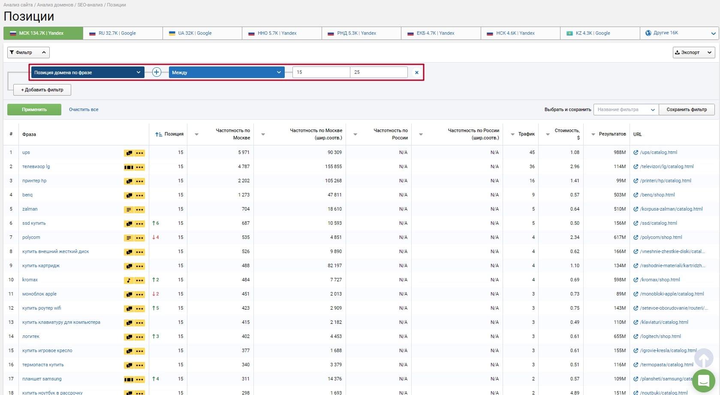Switch to RU 32.7K Google tab
Image resolution: width=720 pixels, height=395 pixels.
(123, 33)
